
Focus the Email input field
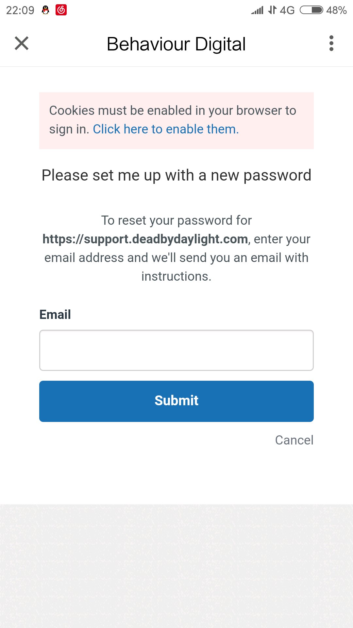pyautogui.click(x=176, y=350)
